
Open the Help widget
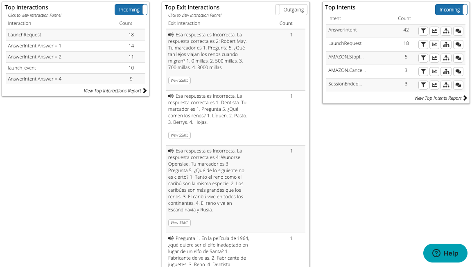[x=445, y=253]
